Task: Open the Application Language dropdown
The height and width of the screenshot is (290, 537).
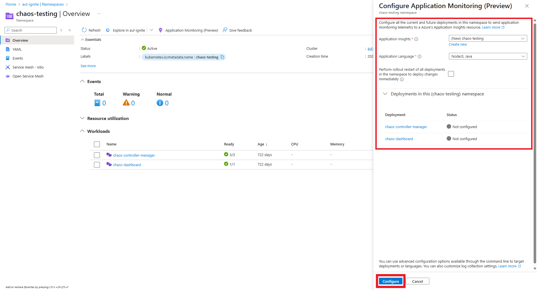Action: [x=488, y=56]
